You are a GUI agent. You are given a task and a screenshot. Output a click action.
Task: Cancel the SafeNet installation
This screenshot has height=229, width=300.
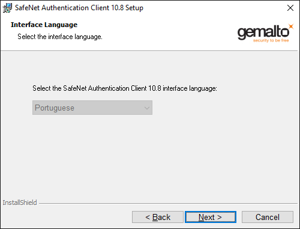268,217
